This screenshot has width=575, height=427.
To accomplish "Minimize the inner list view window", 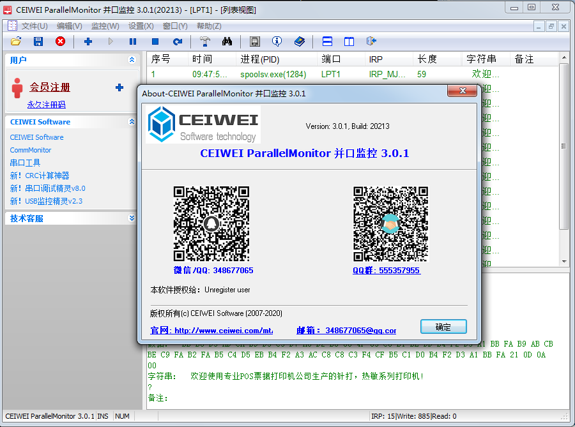I will click(539, 26).
